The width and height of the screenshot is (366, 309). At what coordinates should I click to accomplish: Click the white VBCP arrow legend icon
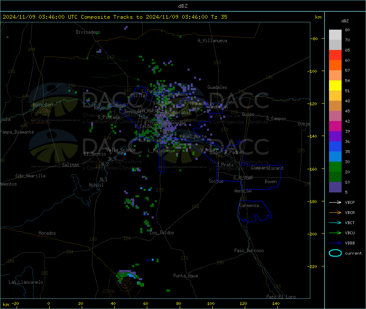[335, 202]
